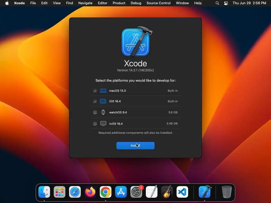Open the Source Control menu
Image resolution: width=271 pixels, height=203 pixels.
[x=159, y=3]
